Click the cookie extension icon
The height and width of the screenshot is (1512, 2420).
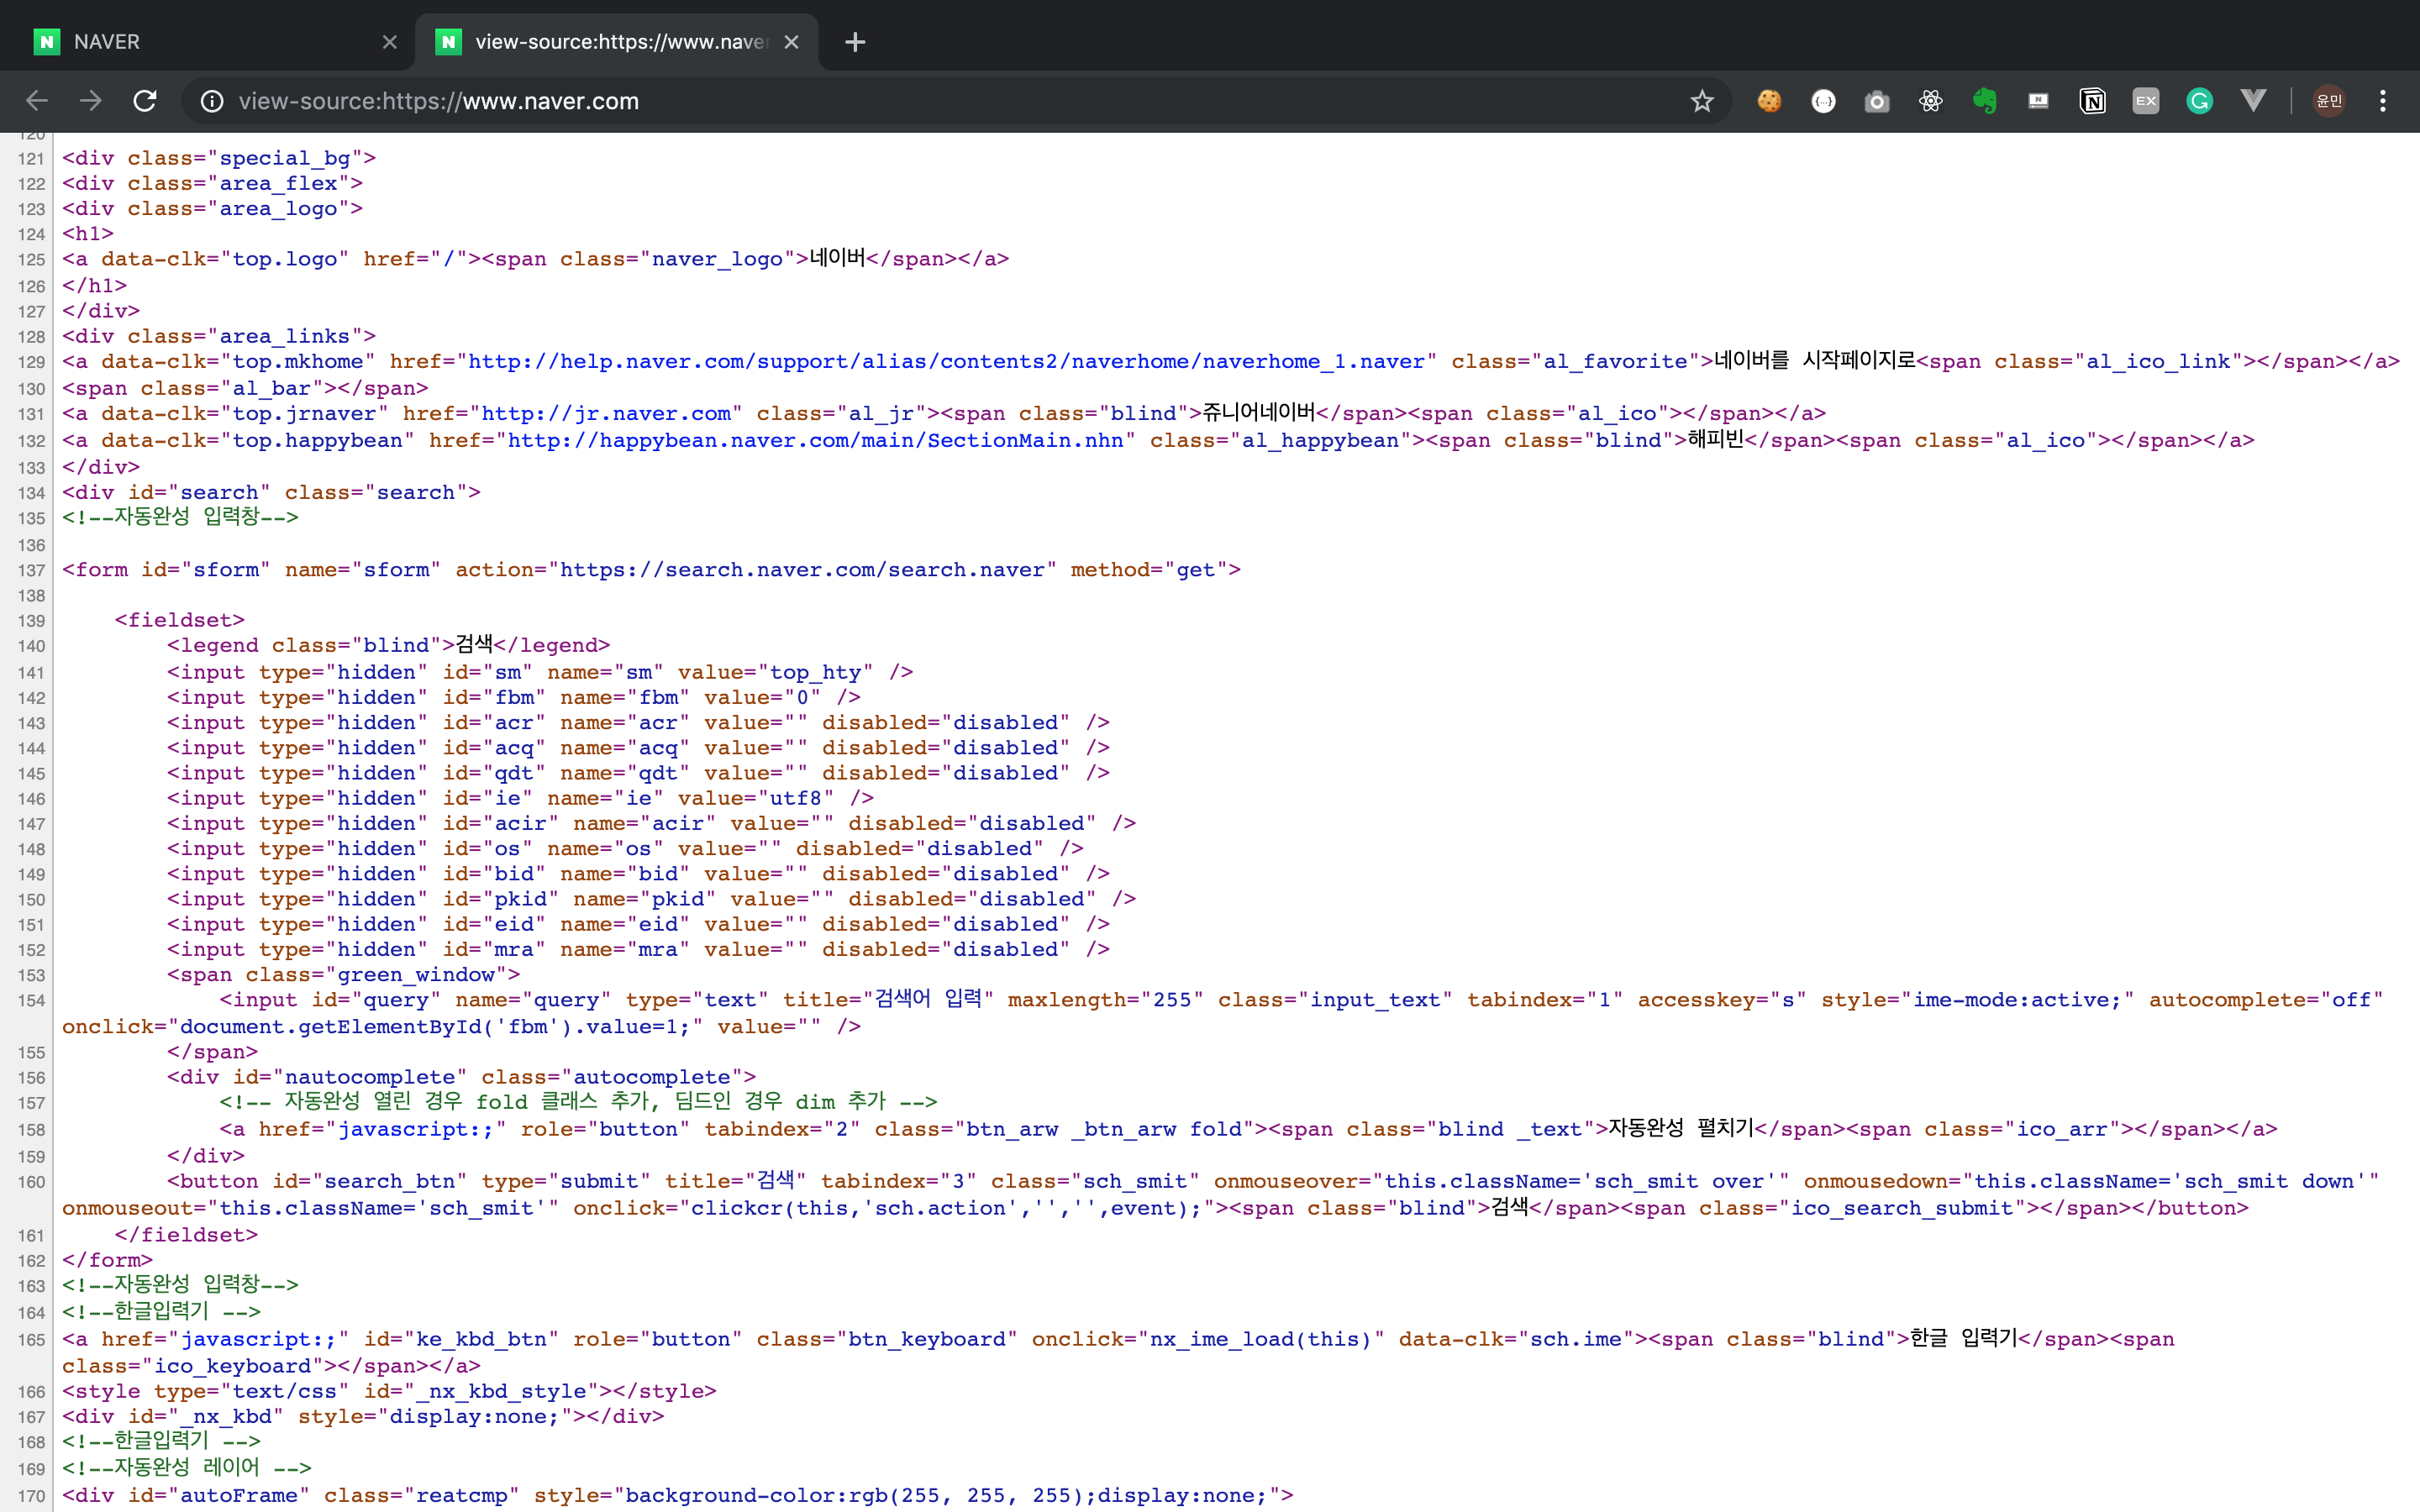pyautogui.click(x=1769, y=101)
